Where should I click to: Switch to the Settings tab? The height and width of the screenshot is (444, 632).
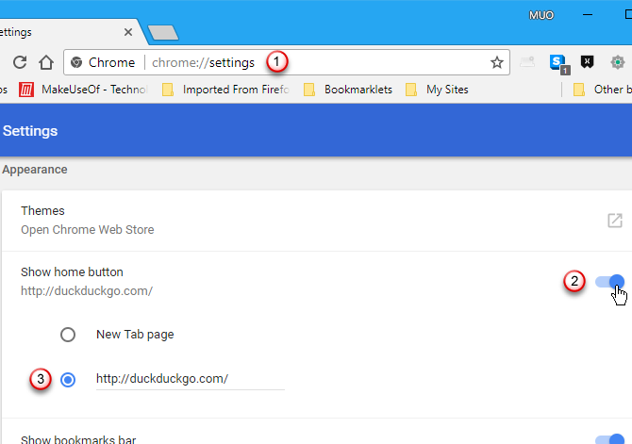pos(57,31)
